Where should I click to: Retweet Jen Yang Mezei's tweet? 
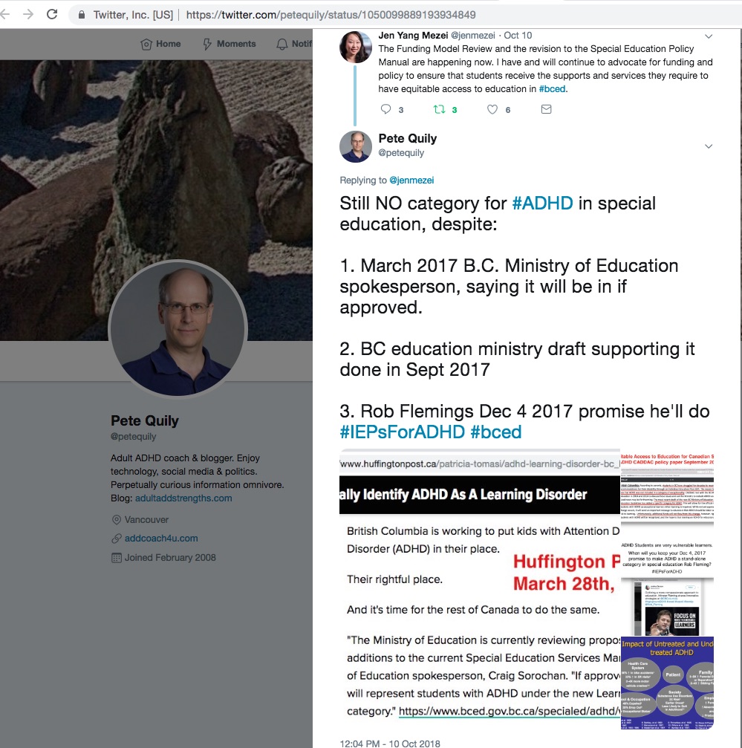439,109
